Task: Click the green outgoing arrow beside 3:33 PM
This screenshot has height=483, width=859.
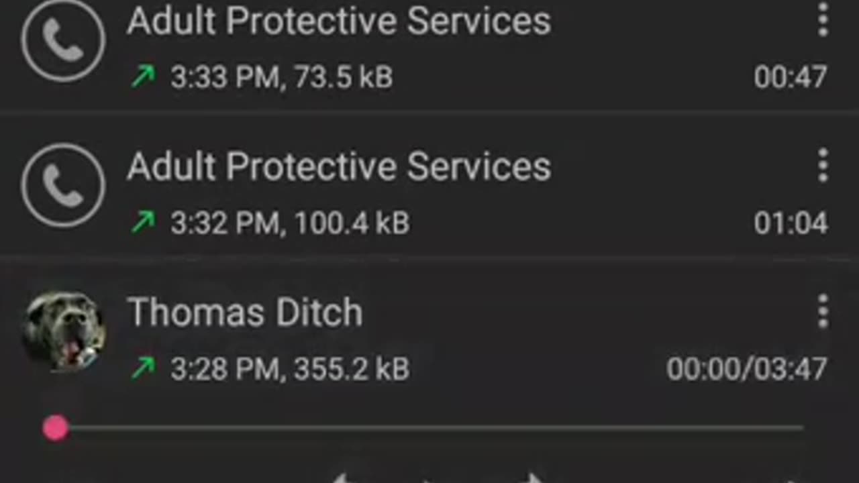Action: pyautogui.click(x=143, y=76)
